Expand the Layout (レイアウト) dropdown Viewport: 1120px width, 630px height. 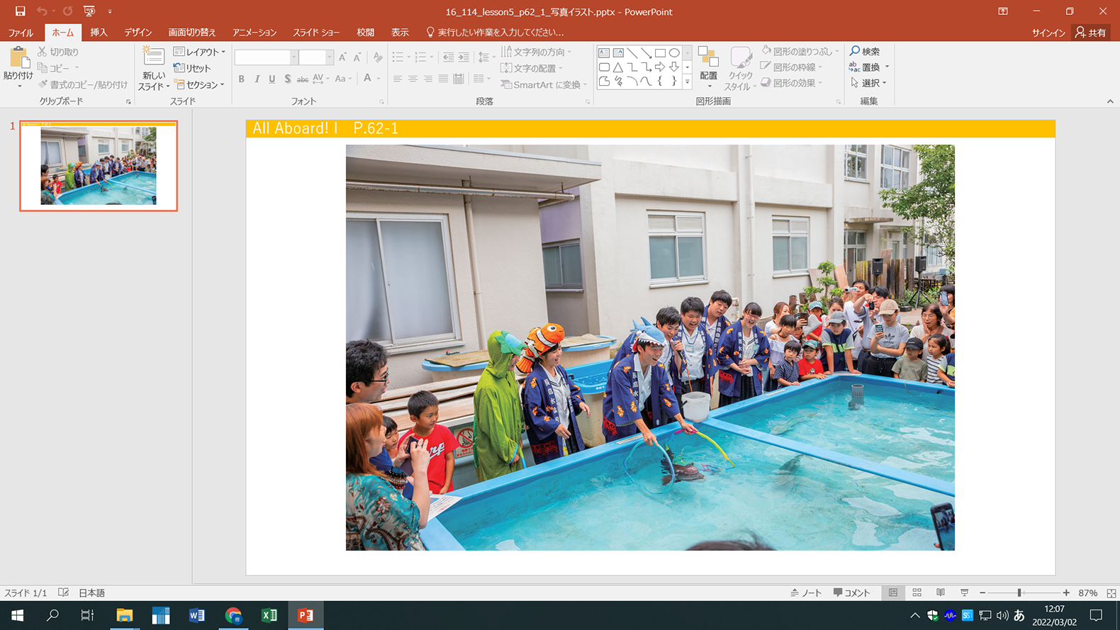tap(199, 52)
